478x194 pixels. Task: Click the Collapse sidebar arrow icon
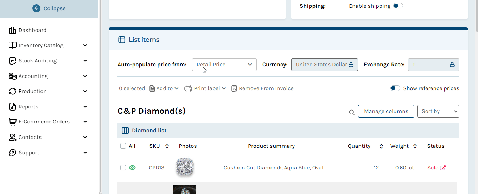click(36, 8)
